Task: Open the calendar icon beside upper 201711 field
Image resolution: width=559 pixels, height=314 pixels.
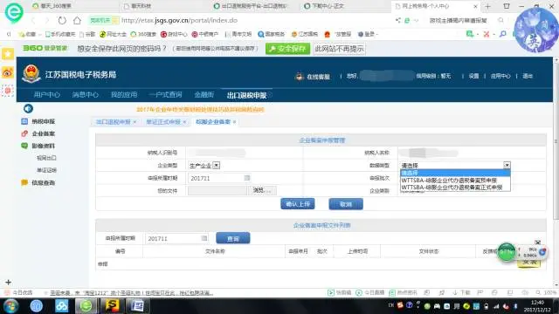Action: (x=246, y=178)
